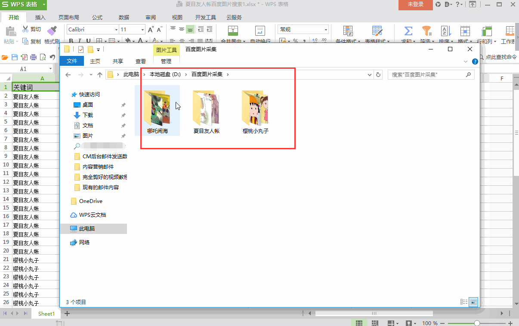Open the WPS 插入 ribbon tab
519x326 pixels.
(x=40, y=18)
